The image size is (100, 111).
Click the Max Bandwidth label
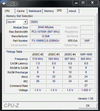coord(18,32)
